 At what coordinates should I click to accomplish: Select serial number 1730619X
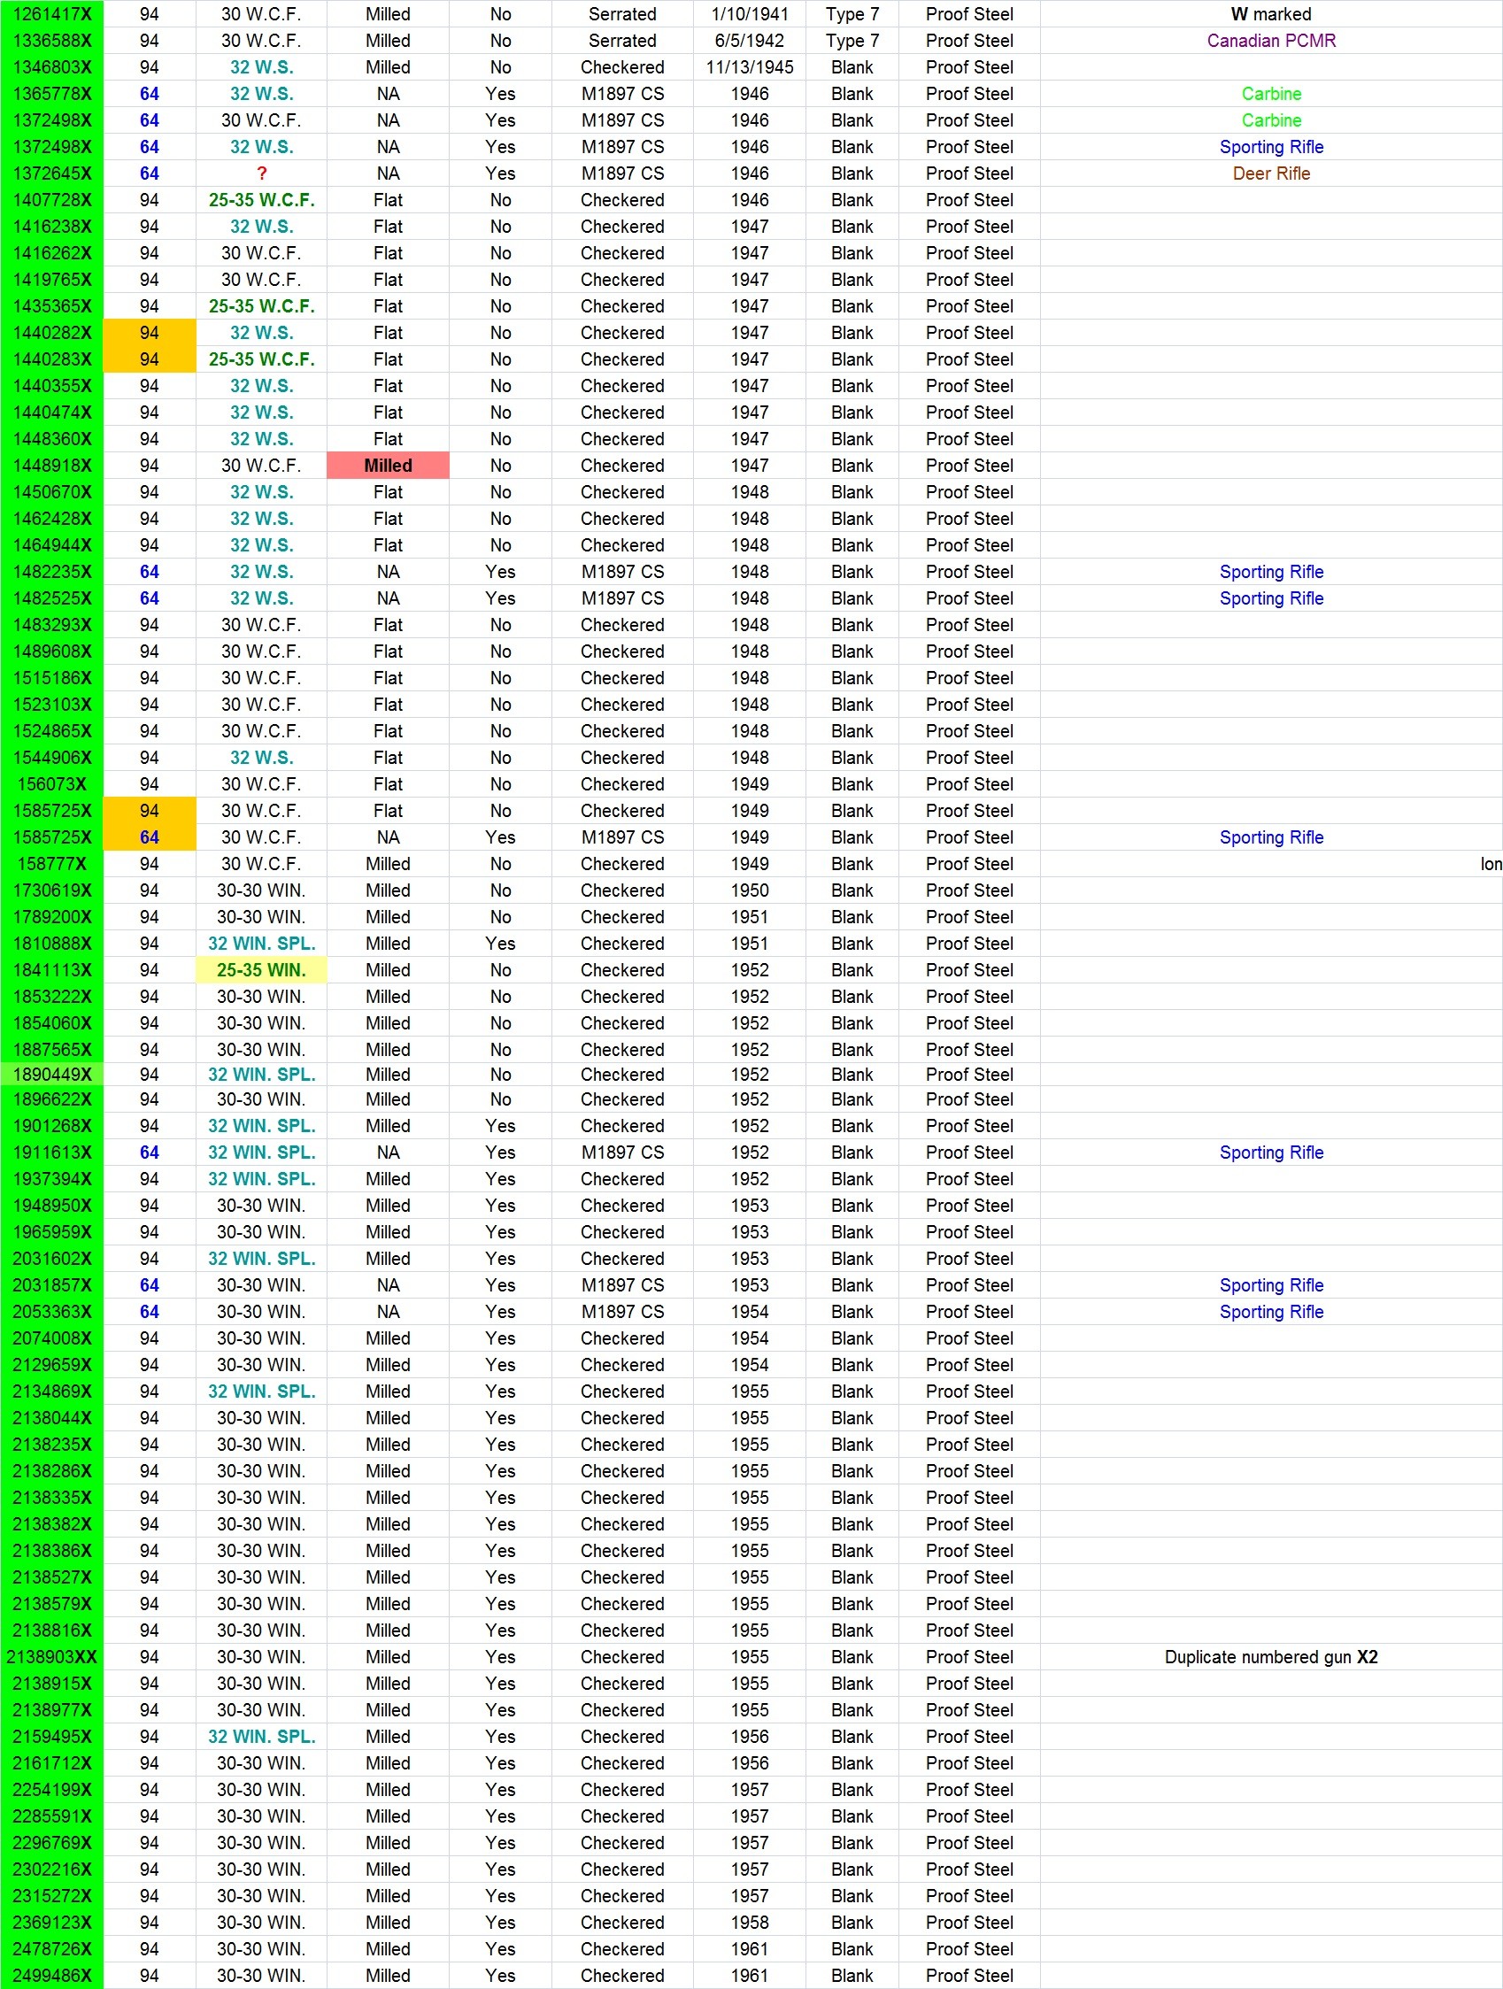point(52,890)
